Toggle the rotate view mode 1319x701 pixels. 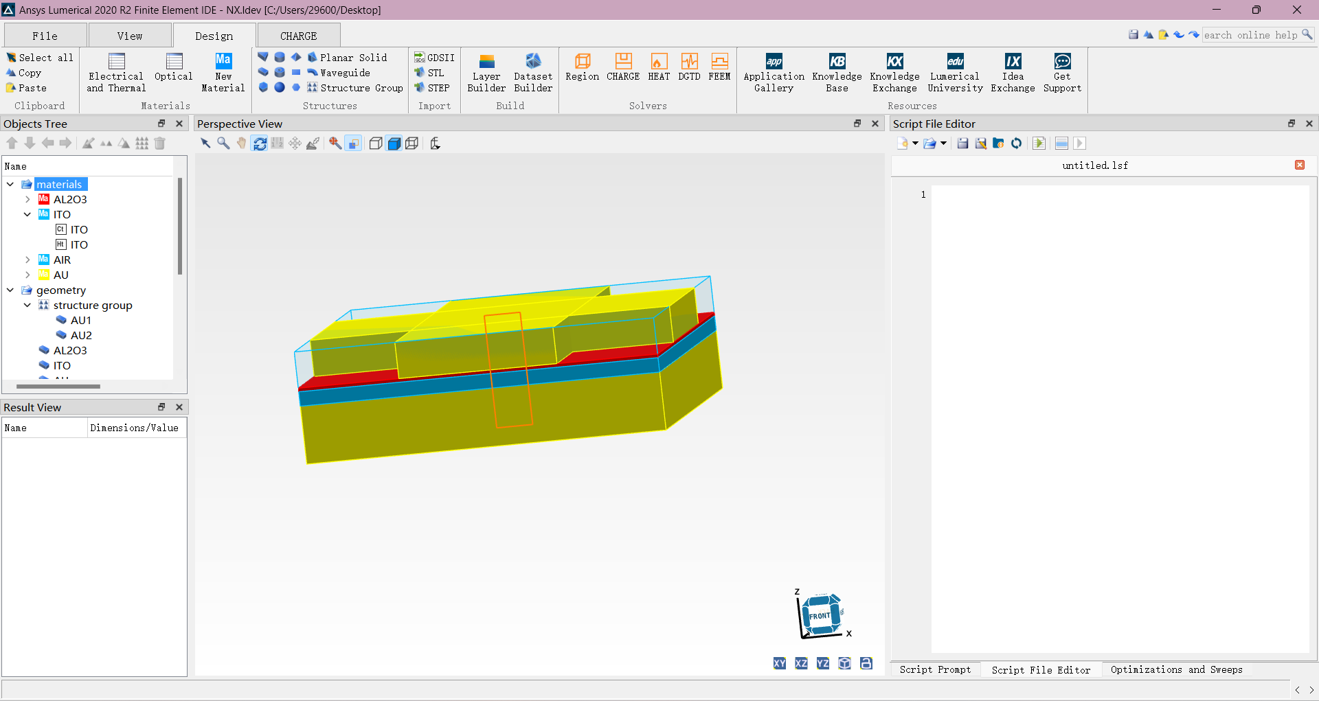tap(260, 143)
